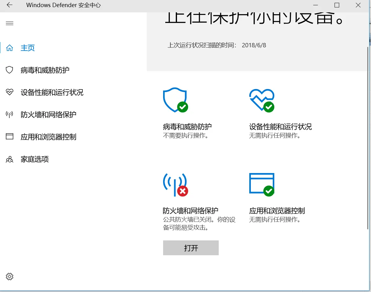The image size is (371, 292).
Task: Click the family people icon in sidebar
Action: click(x=10, y=159)
